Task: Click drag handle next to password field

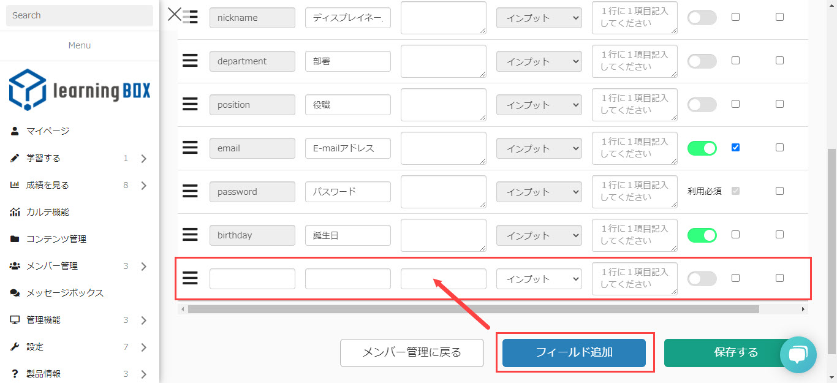Action: (x=190, y=192)
